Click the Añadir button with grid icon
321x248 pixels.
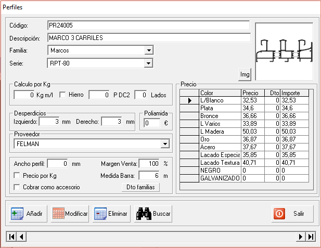27,213
